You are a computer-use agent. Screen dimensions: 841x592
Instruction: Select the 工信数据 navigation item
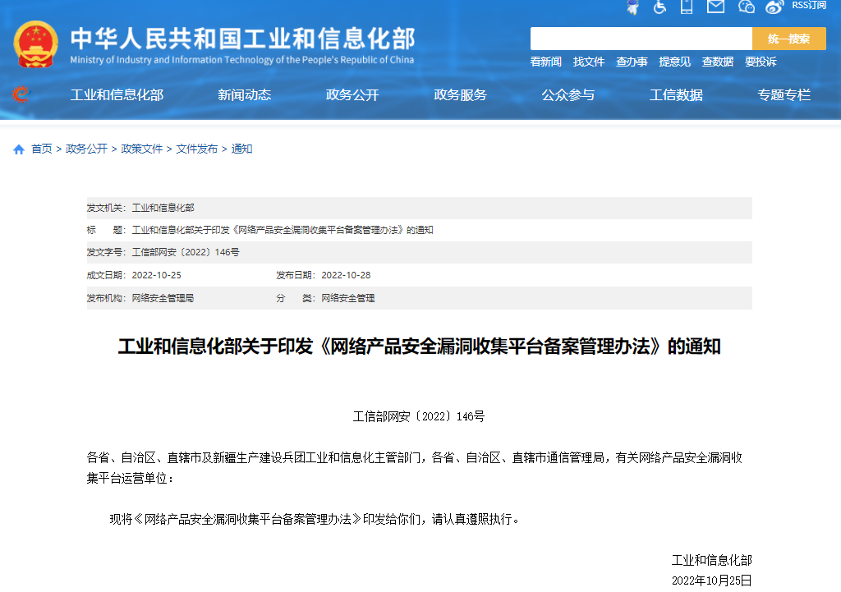675,94
